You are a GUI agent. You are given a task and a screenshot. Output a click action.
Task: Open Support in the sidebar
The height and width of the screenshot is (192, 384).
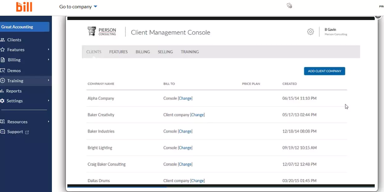coord(15,132)
